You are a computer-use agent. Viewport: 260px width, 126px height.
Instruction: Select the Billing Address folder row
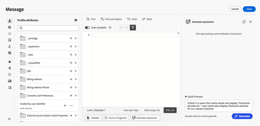point(48,79)
